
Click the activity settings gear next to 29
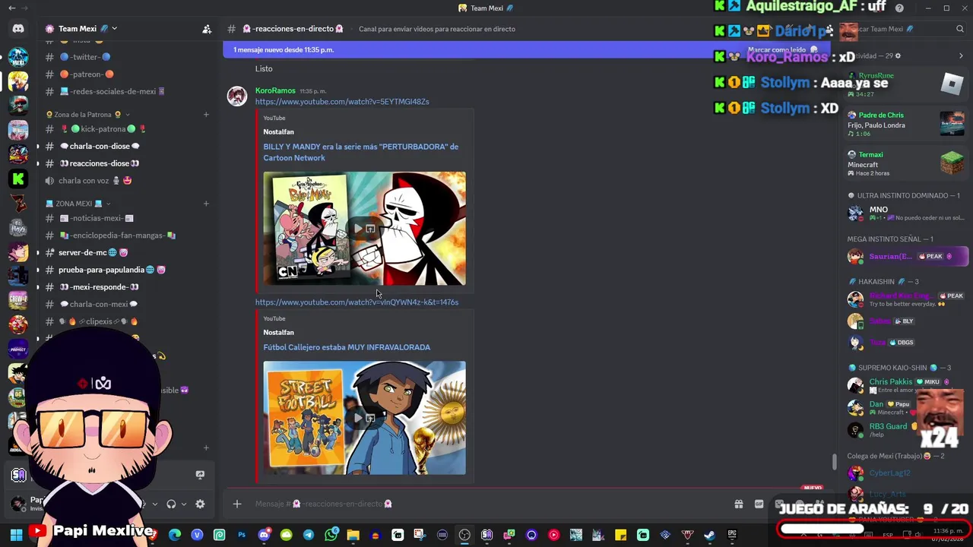click(x=898, y=56)
